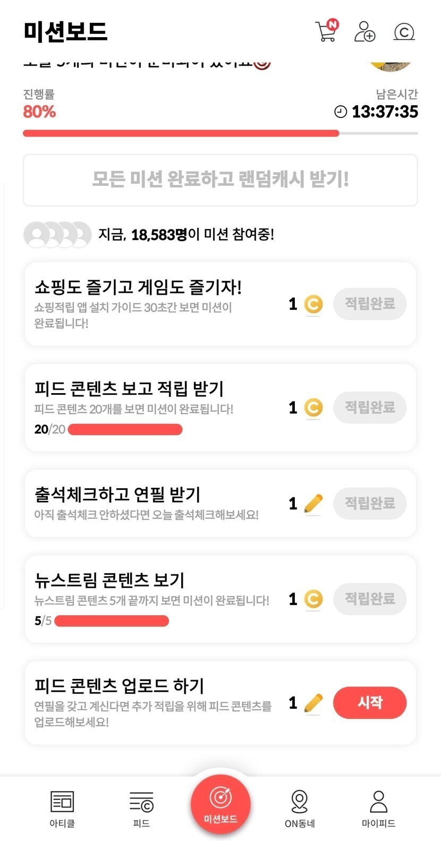Open the shopping cart icon
The image size is (441, 841).
tap(326, 31)
